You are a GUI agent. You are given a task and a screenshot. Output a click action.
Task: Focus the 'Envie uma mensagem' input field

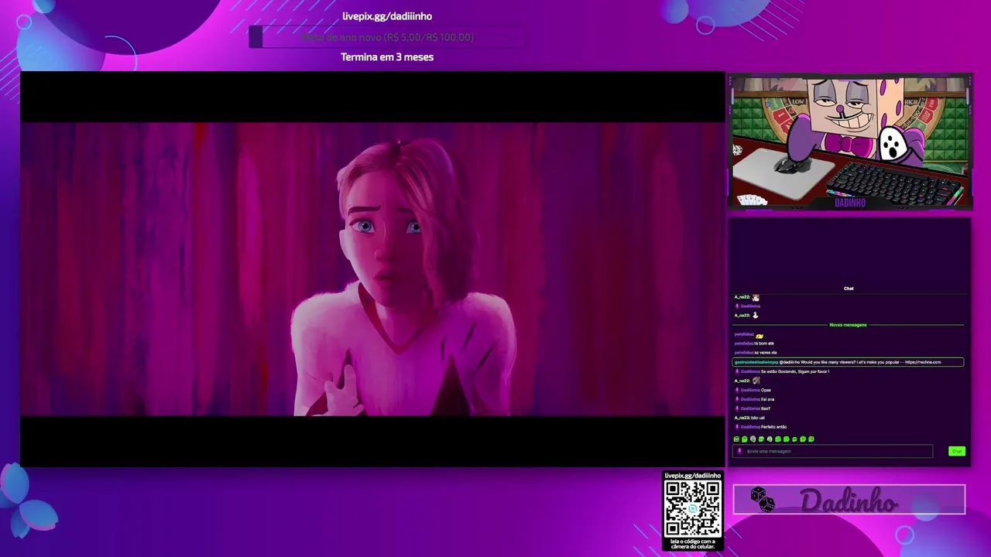click(x=833, y=451)
